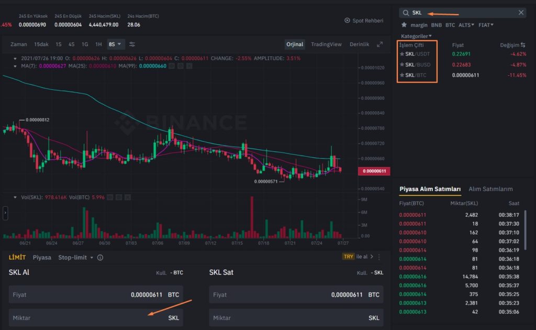The width and height of the screenshot is (536, 330).
Task: Toggle volume indicator visibility icon
Action: coord(110,197)
